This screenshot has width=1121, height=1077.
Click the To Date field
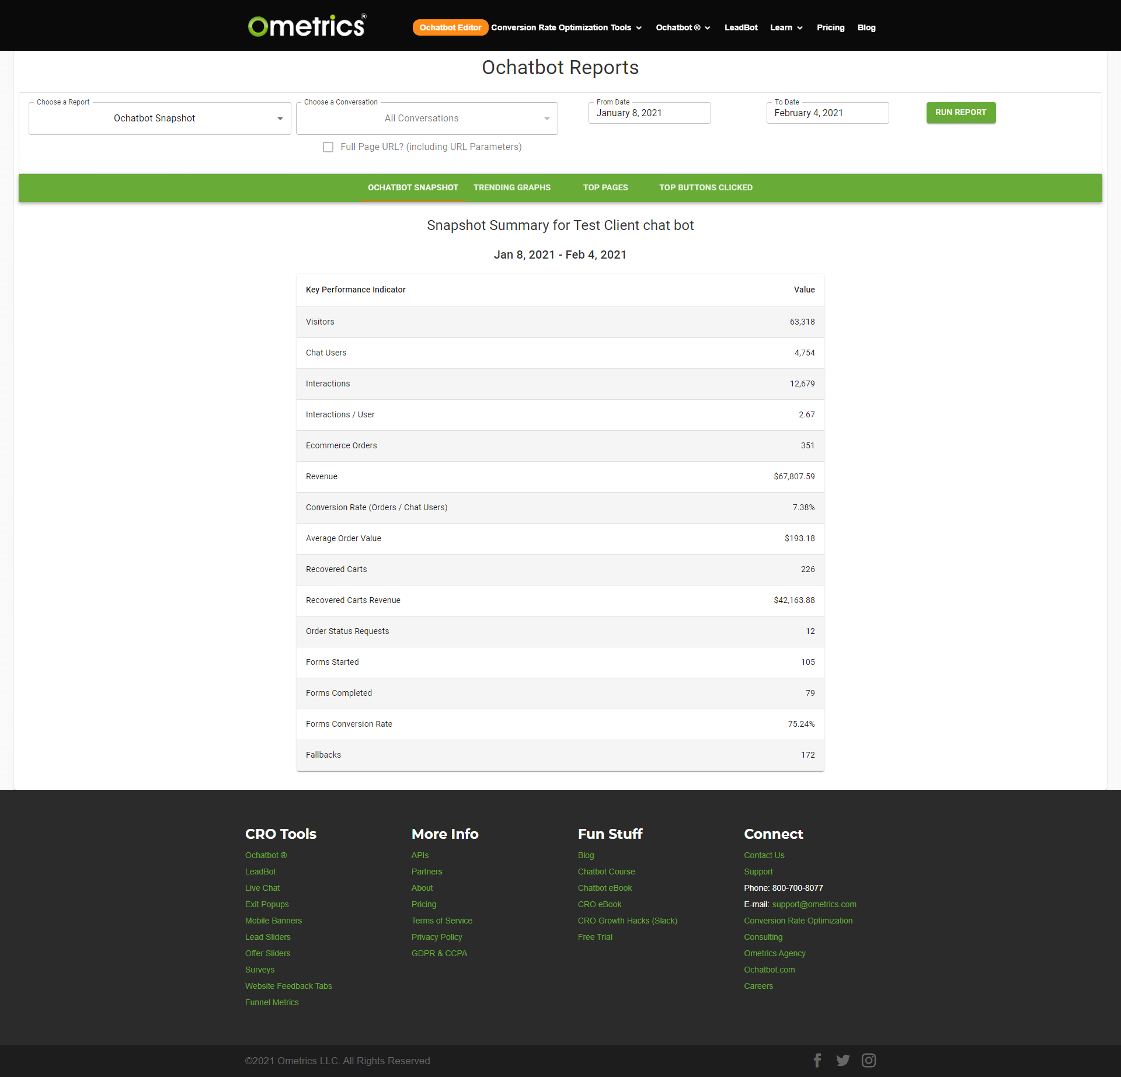tap(827, 113)
